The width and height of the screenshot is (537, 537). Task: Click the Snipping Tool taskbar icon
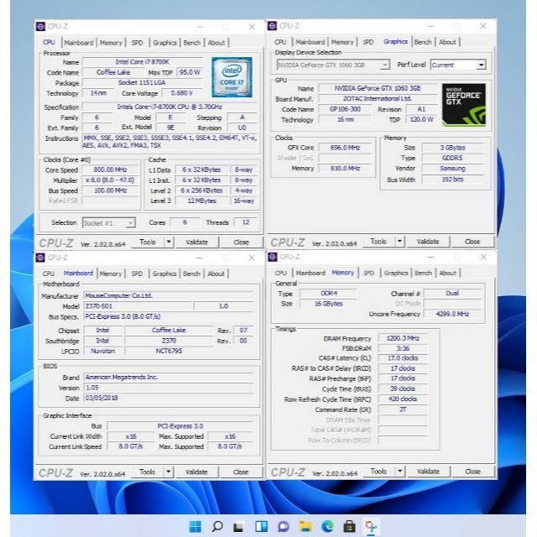coord(371,526)
